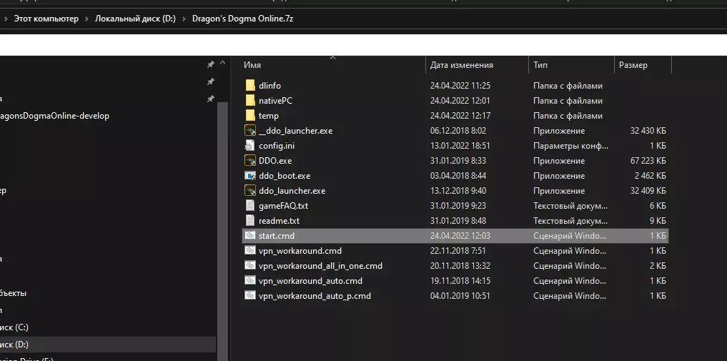The image size is (727, 361).
Task: Select DragonsDogmaOnline-develop in the sidebar
Action: coord(54,116)
